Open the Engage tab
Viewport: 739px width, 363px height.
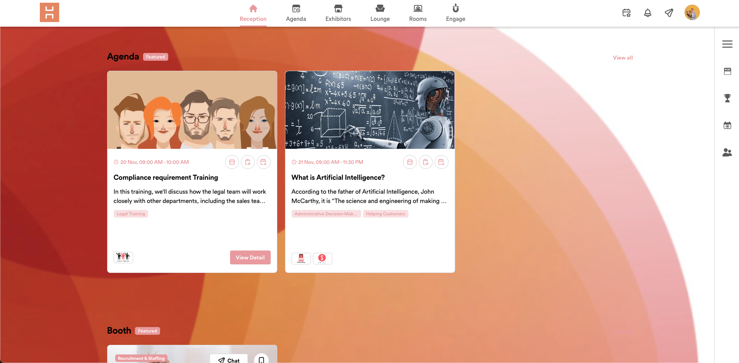[456, 14]
